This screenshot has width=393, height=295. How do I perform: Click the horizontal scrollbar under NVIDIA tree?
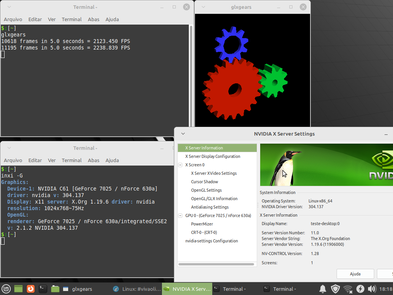click(x=216, y=264)
